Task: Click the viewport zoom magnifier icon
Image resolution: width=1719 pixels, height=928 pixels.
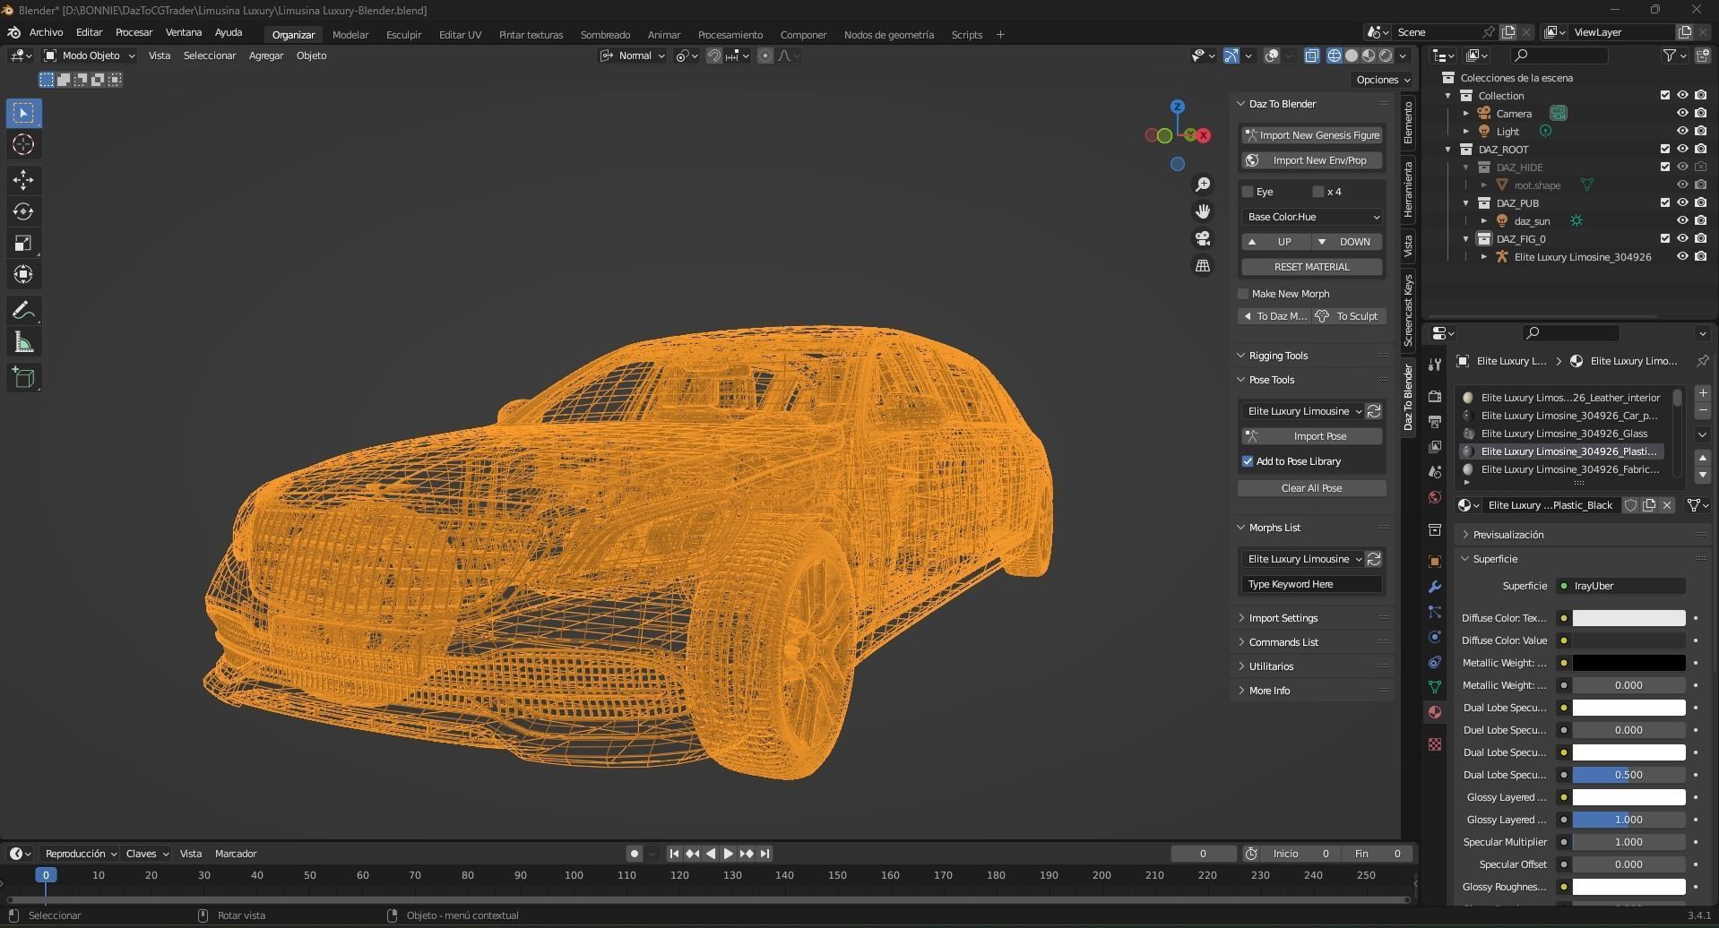Action: coord(1203,185)
